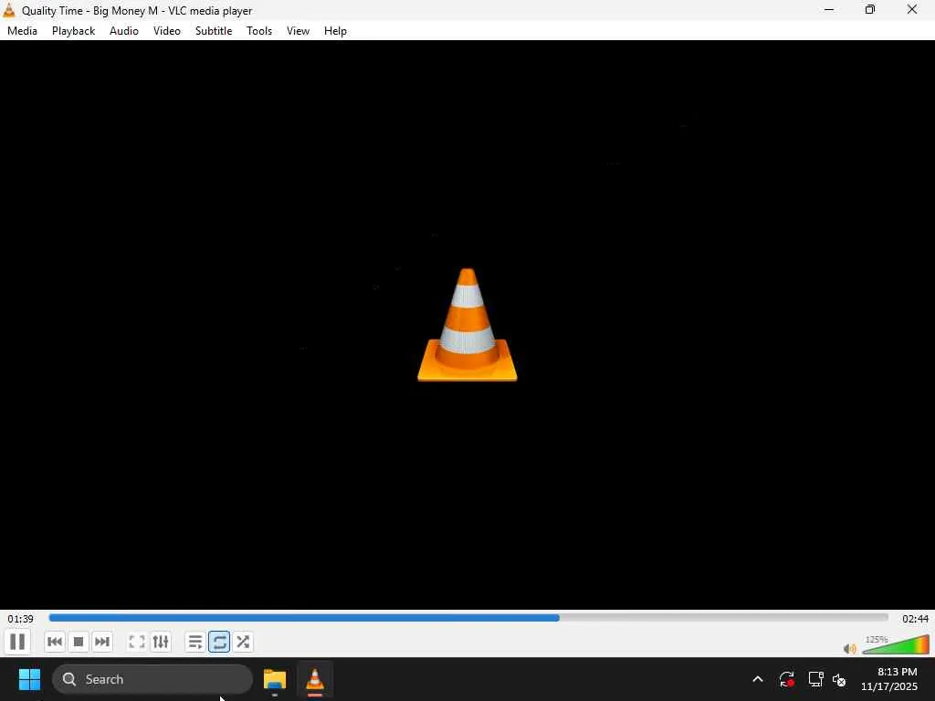Open the Help menu
935x701 pixels.
click(x=335, y=31)
